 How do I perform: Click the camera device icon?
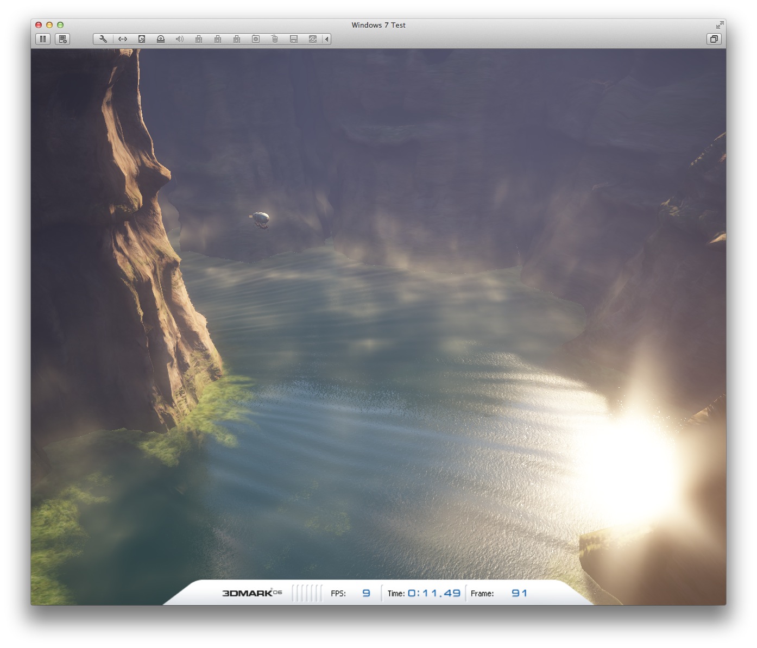[256, 39]
